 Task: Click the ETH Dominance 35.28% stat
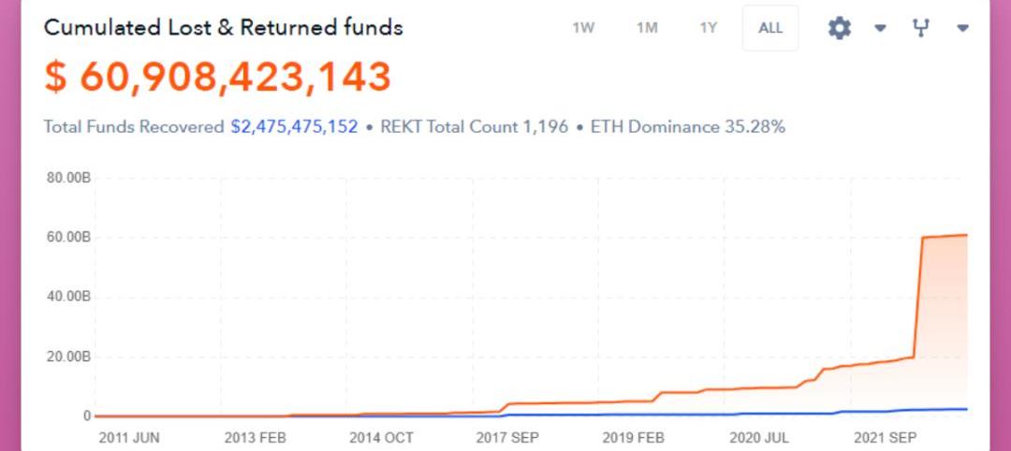[687, 126]
